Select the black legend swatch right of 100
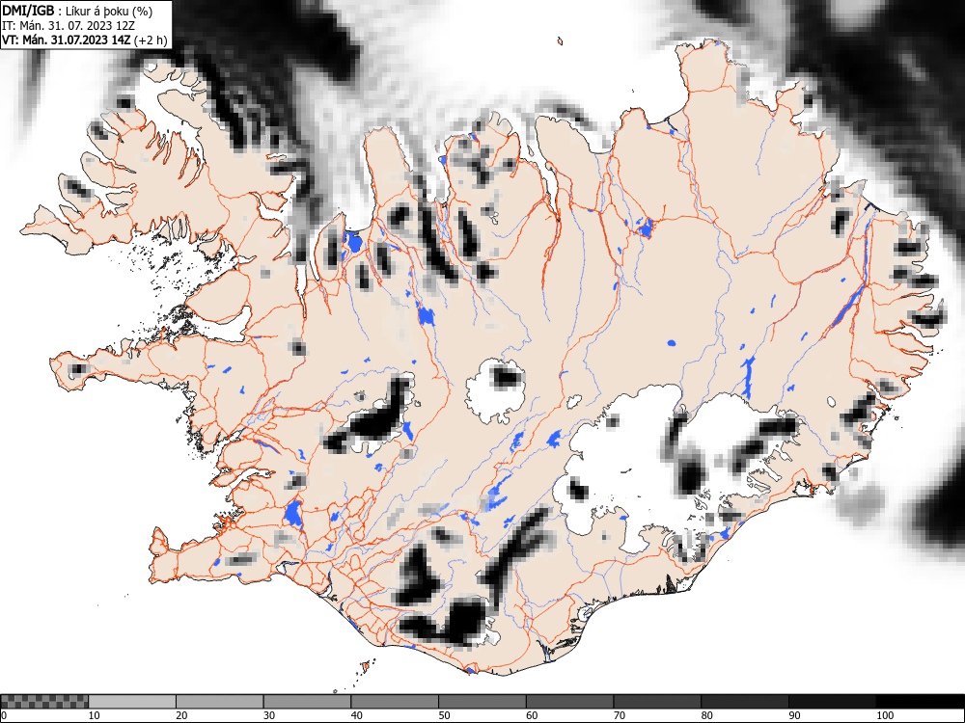The image size is (965, 723). coord(920,702)
